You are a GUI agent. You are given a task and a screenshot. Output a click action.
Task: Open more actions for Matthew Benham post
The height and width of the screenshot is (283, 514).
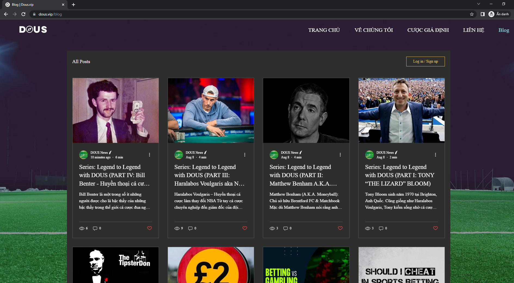tap(340, 155)
